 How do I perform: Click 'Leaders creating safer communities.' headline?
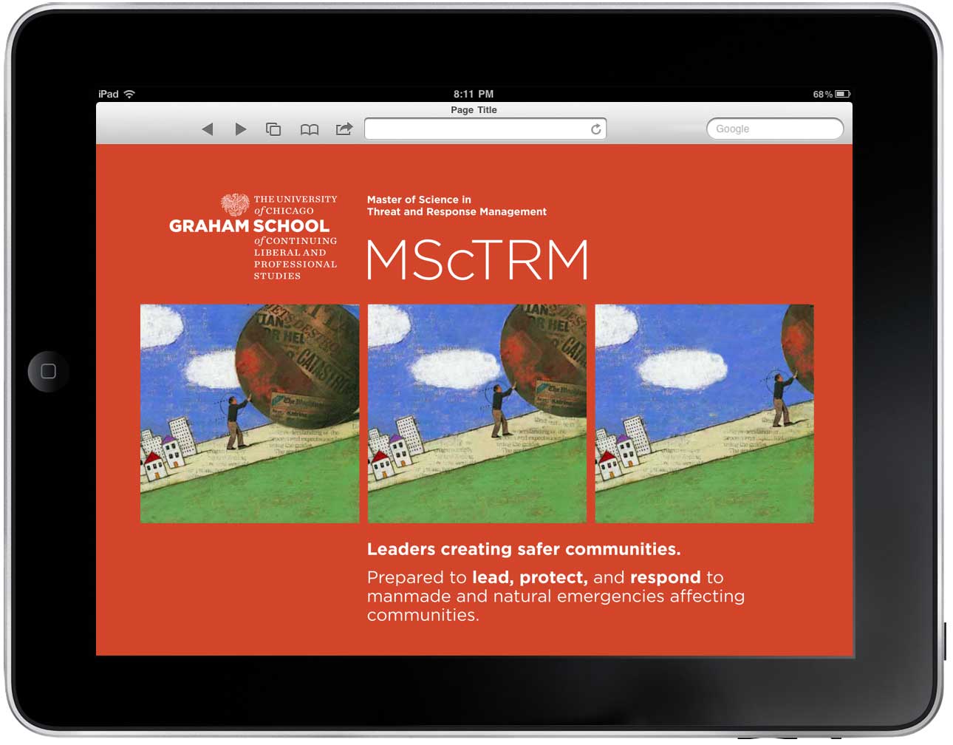(x=524, y=549)
